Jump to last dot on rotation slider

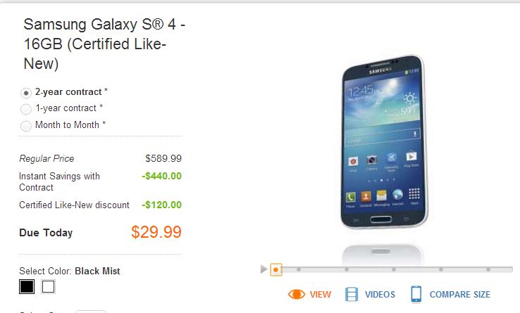click(x=488, y=269)
